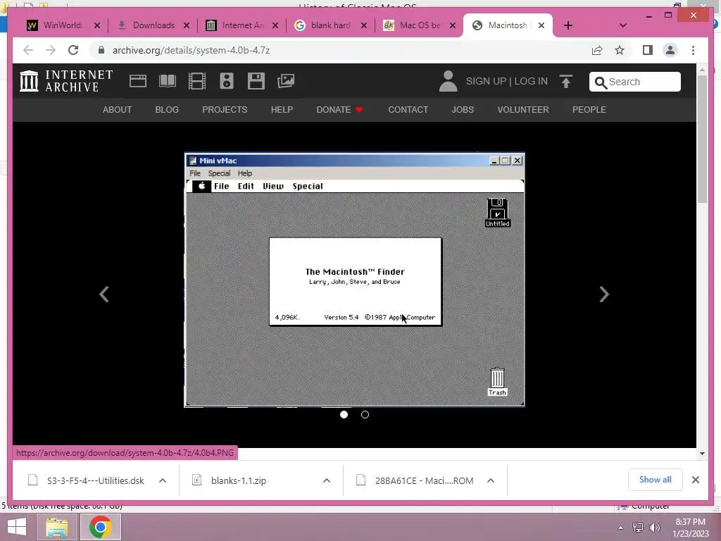Click PROJECTS in Archive navigation
This screenshot has width=721, height=541.
(x=225, y=109)
